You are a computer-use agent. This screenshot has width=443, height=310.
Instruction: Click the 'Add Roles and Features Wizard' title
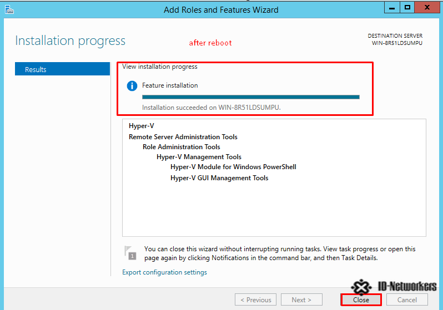pyautogui.click(x=221, y=10)
